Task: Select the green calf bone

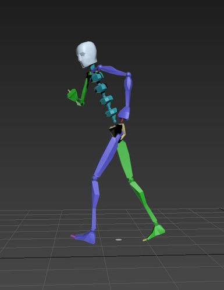Action: (x=144, y=202)
